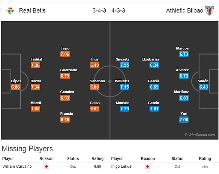219x174 pixels.
Task: Click the WhoScored.com watermark
Action: click(199, 135)
